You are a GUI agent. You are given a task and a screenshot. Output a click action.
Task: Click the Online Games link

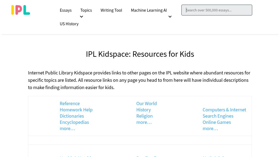[x=217, y=122]
